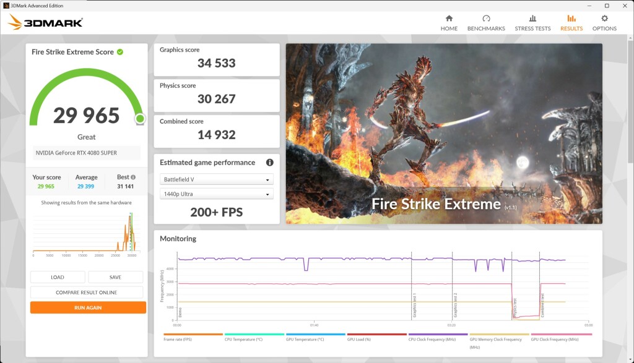Click COMPARE RESULT ONLINE
This screenshot has height=363, width=634.
click(87, 293)
